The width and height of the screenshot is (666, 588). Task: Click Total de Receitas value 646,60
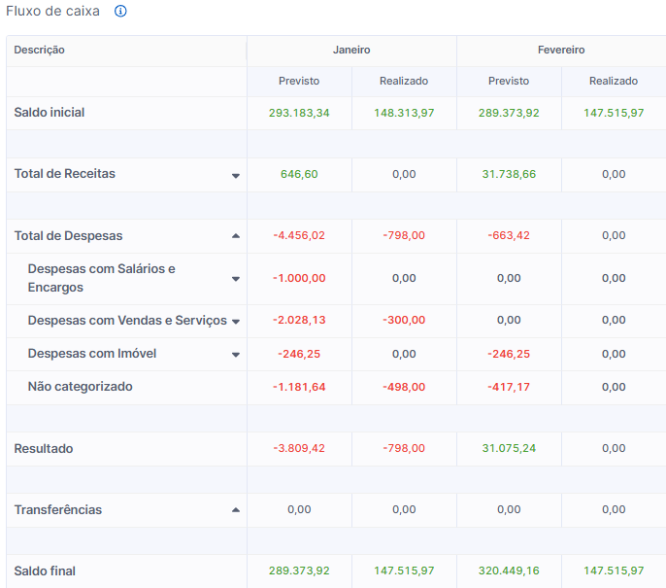(299, 174)
